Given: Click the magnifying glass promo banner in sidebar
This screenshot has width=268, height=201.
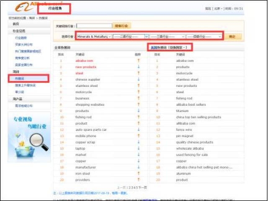Looking at the screenshot, I should point(29,137).
